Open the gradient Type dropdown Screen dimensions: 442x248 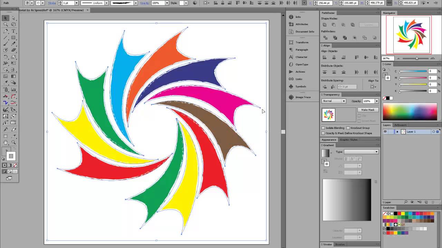click(361, 152)
